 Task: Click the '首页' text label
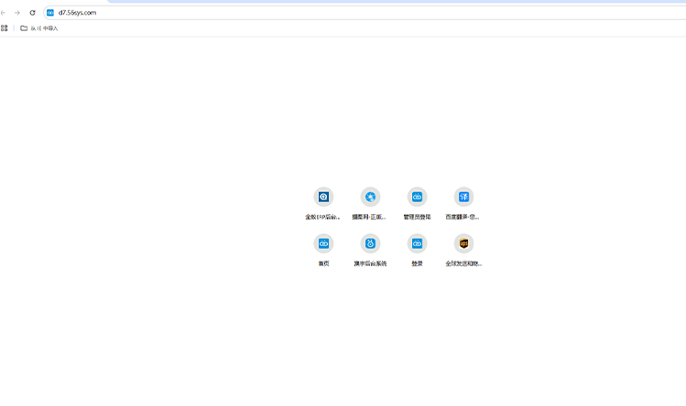[x=323, y=263]
